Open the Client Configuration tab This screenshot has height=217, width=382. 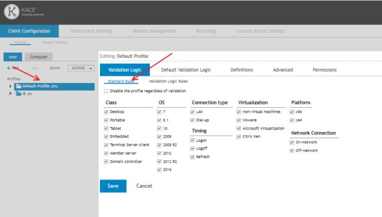pyautogui.click(x=29, y=31)
